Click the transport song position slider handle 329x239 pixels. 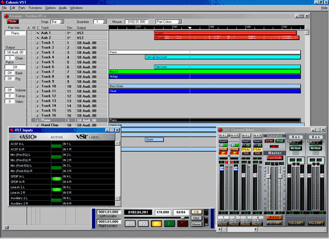183,218
